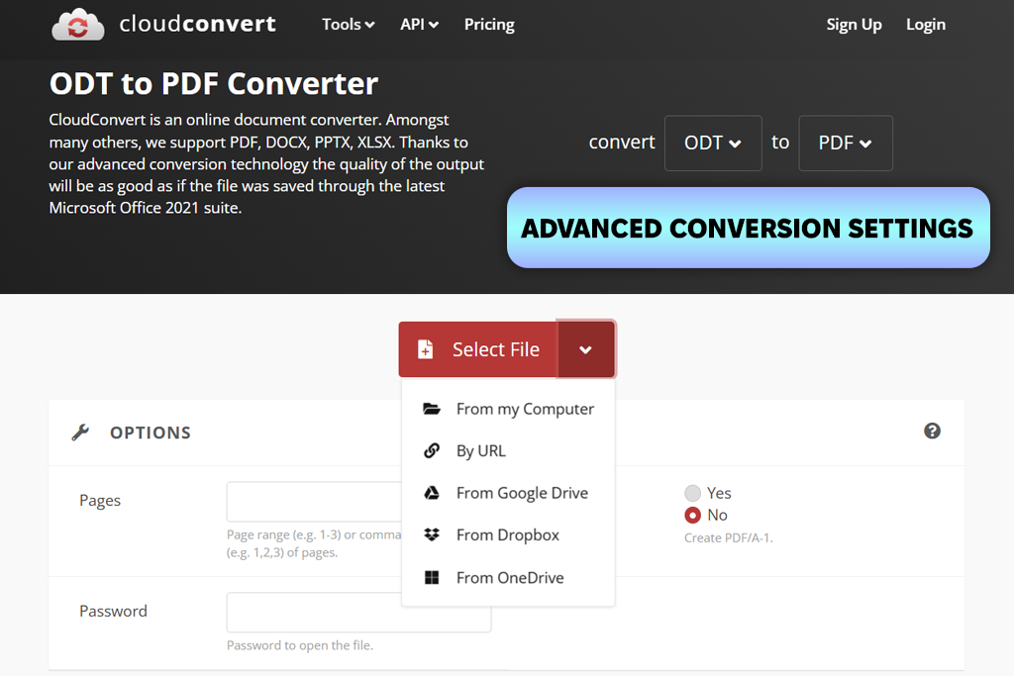This screenshot has width=1014, height=676.
Task: Click the 'Password' label
Action: click(x=113, y=612)
